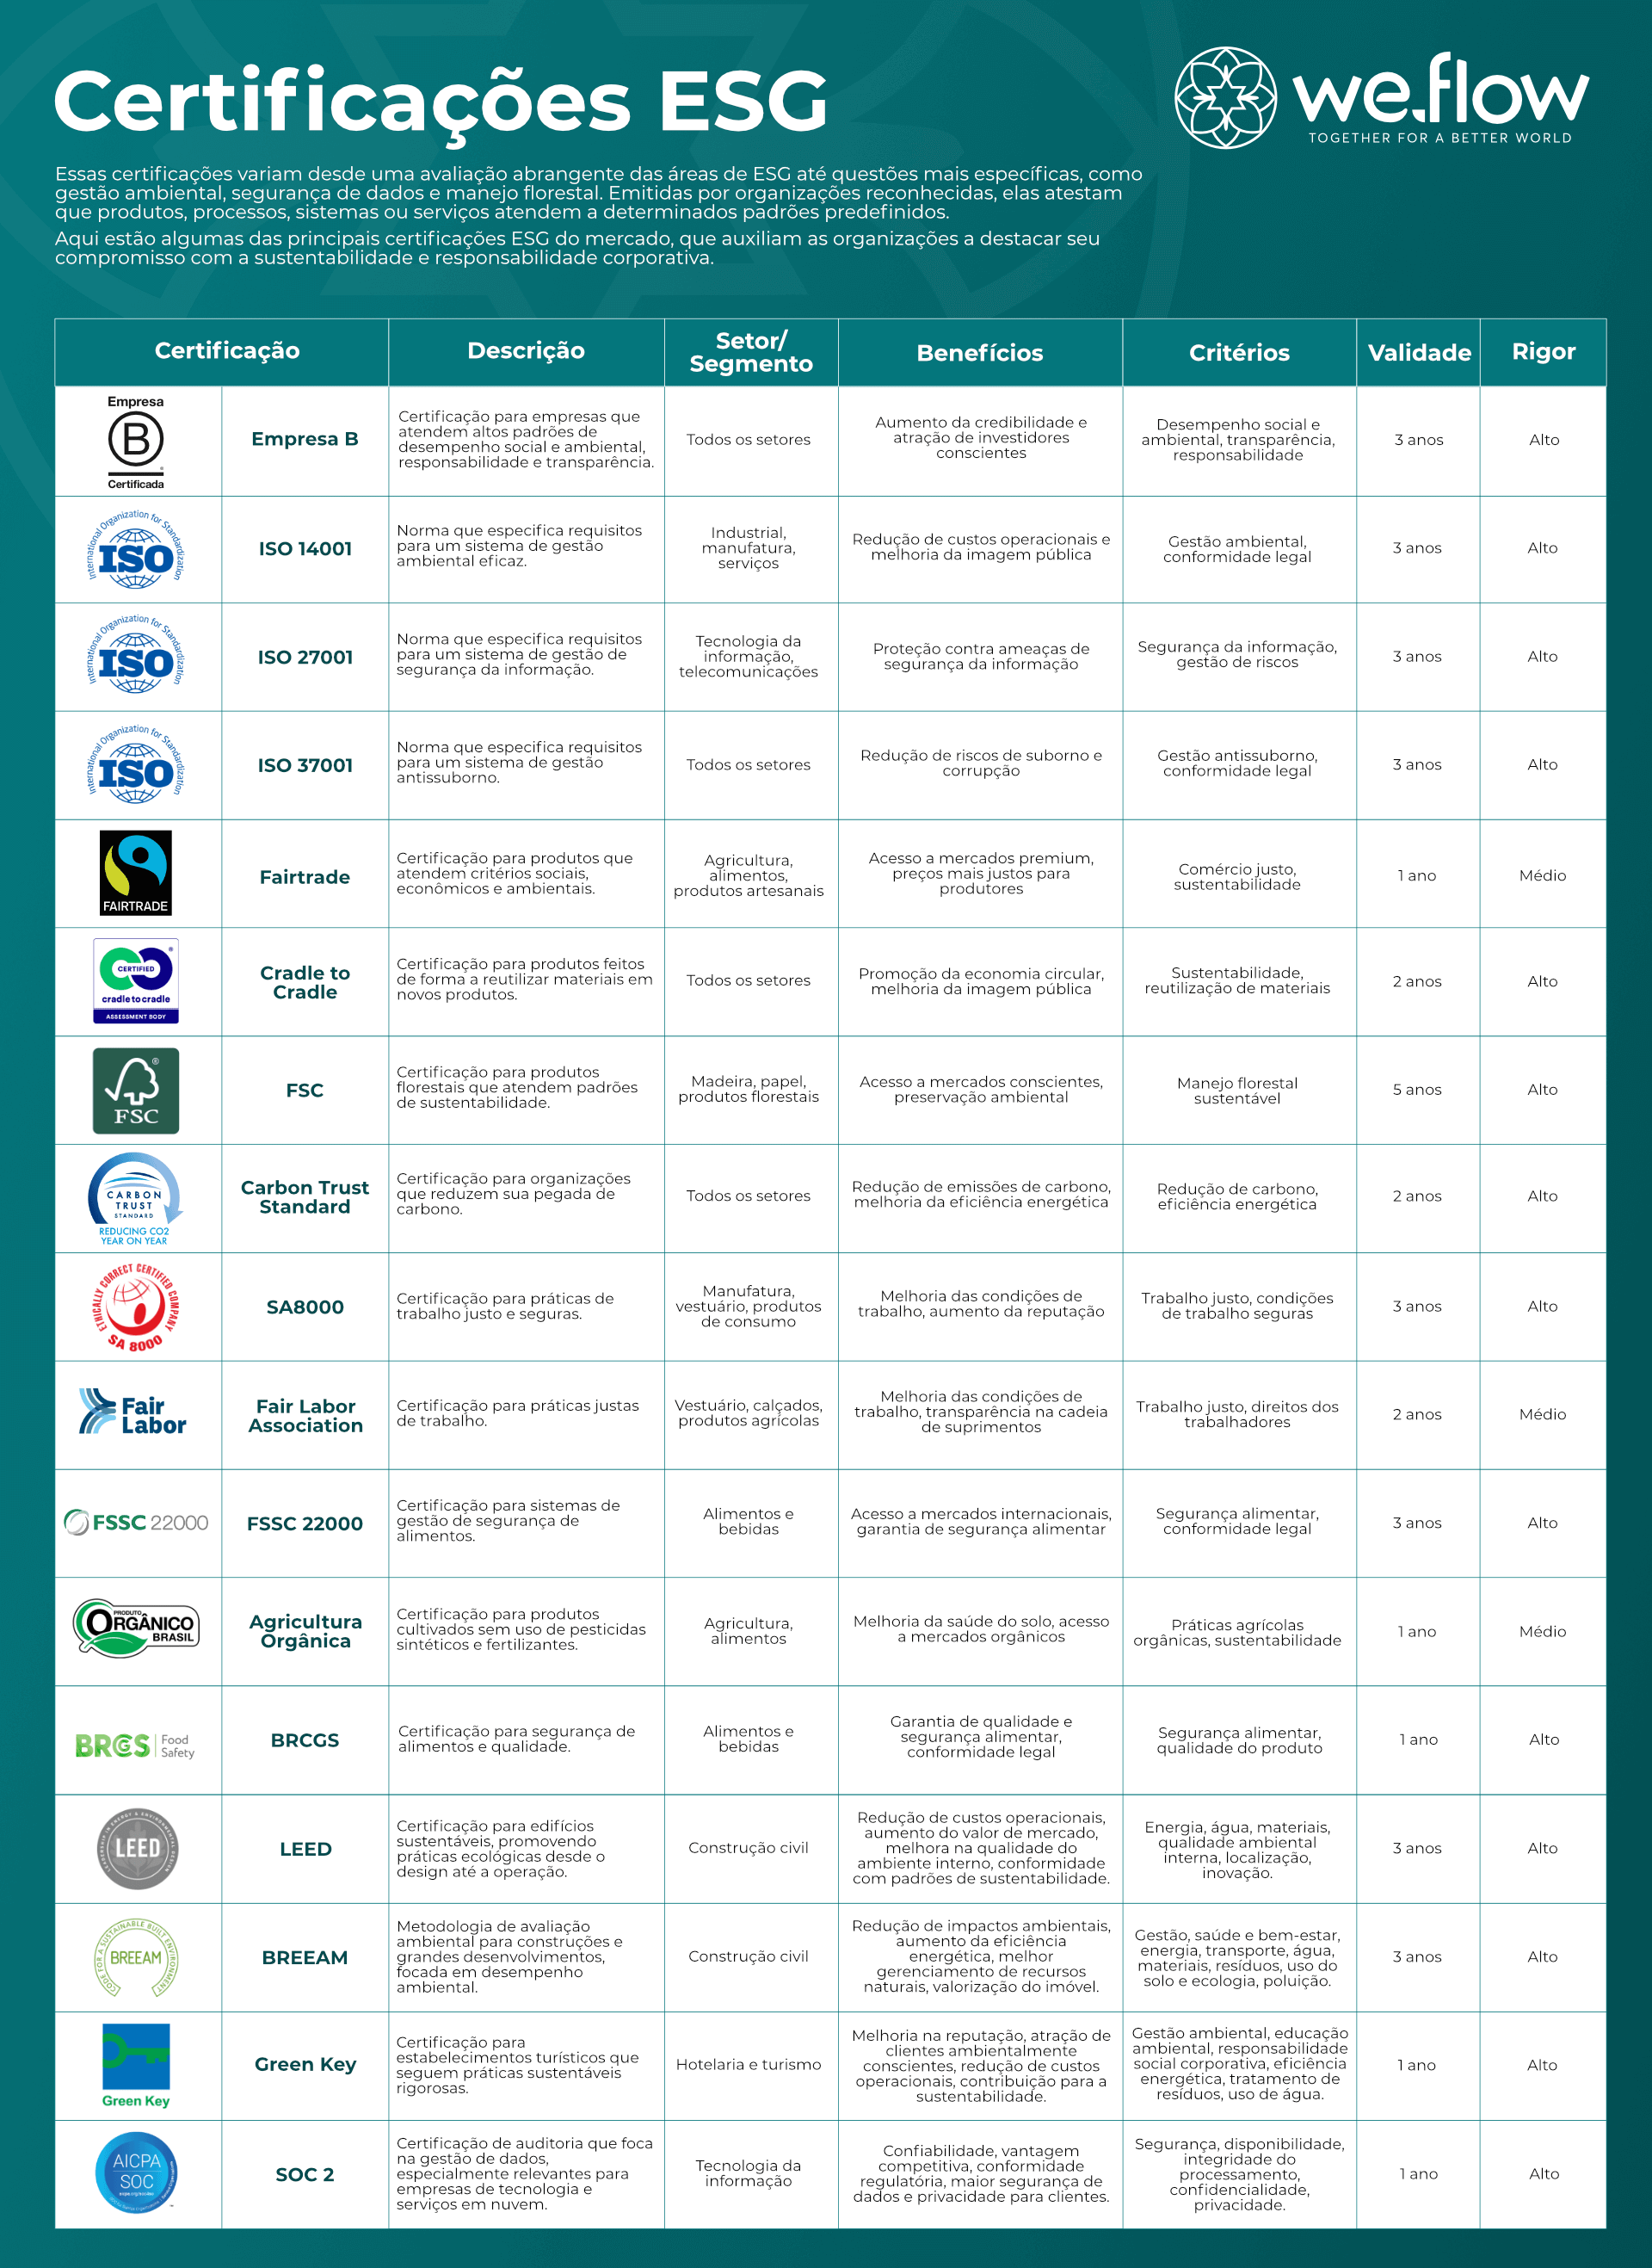Select the 'SOC 2' name cell
The height and width of the screenshot is (2268, 1652).
pos(305,2175)
